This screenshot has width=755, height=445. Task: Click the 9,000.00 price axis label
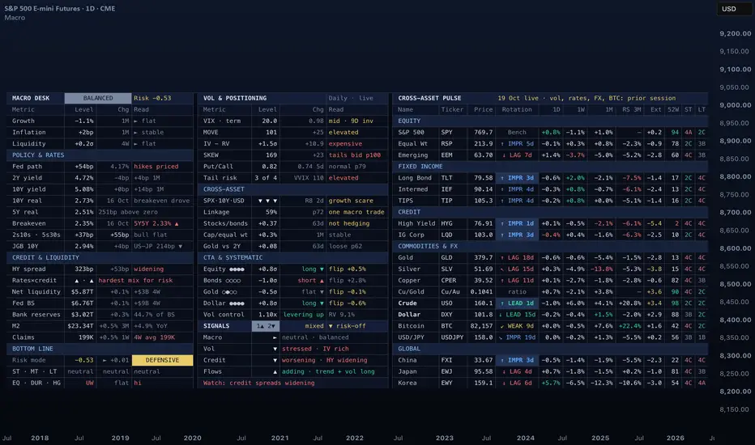coord(736,105)
